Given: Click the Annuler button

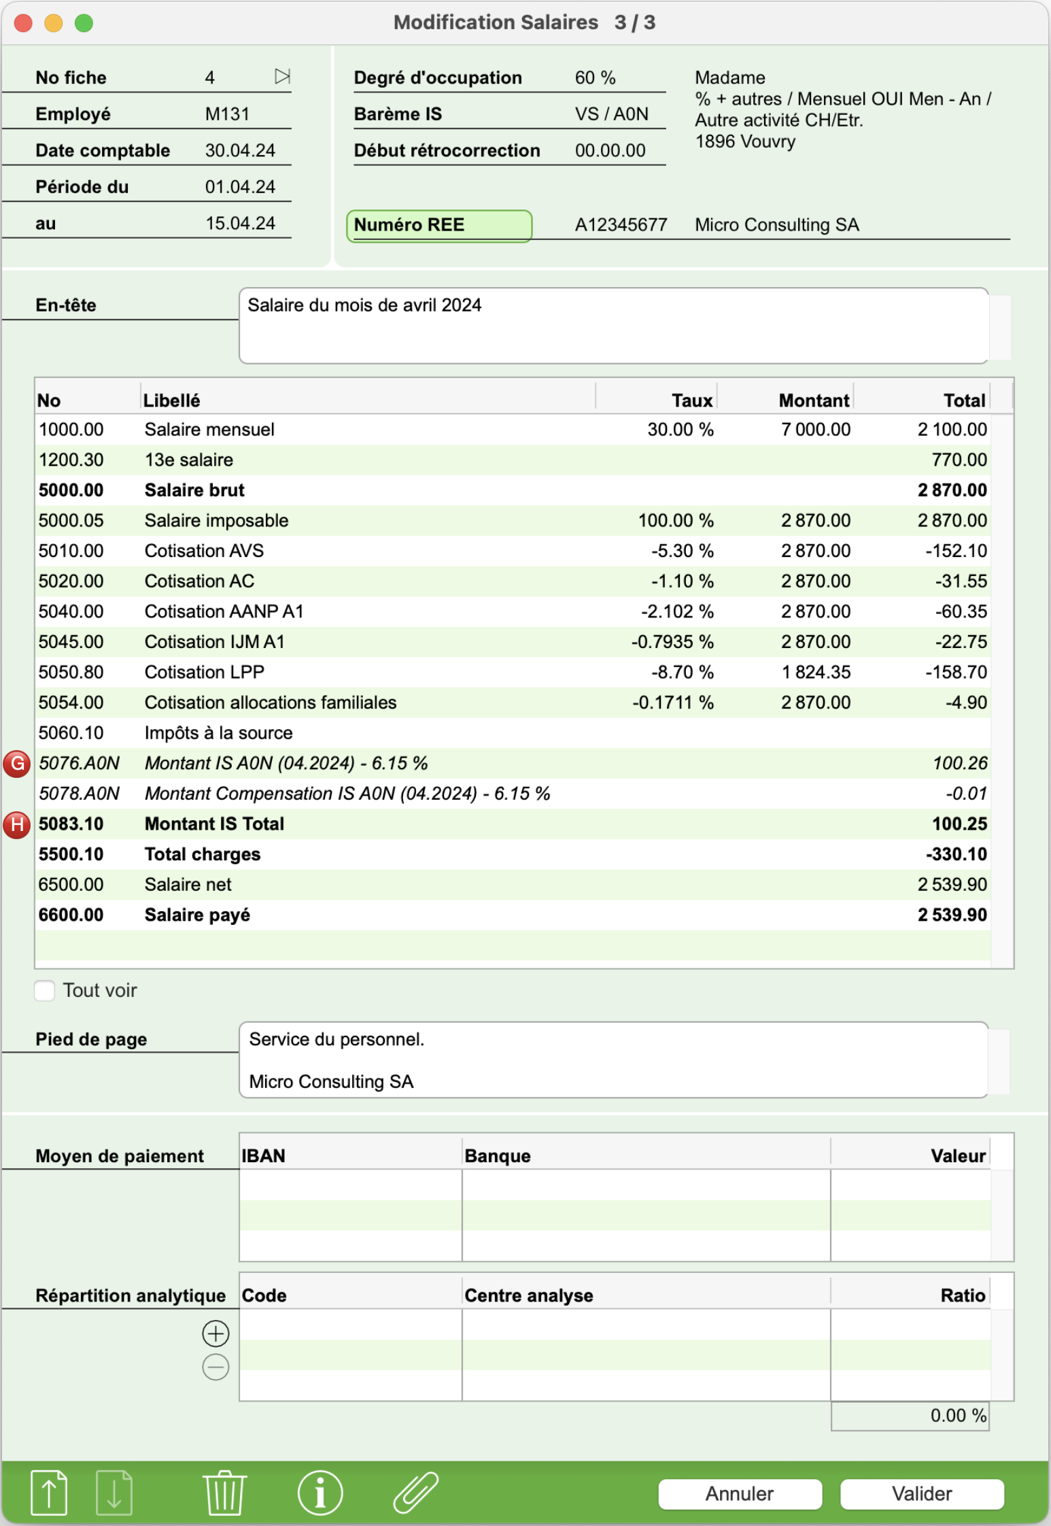Looking at the screenshot, I should point(740,1493).
